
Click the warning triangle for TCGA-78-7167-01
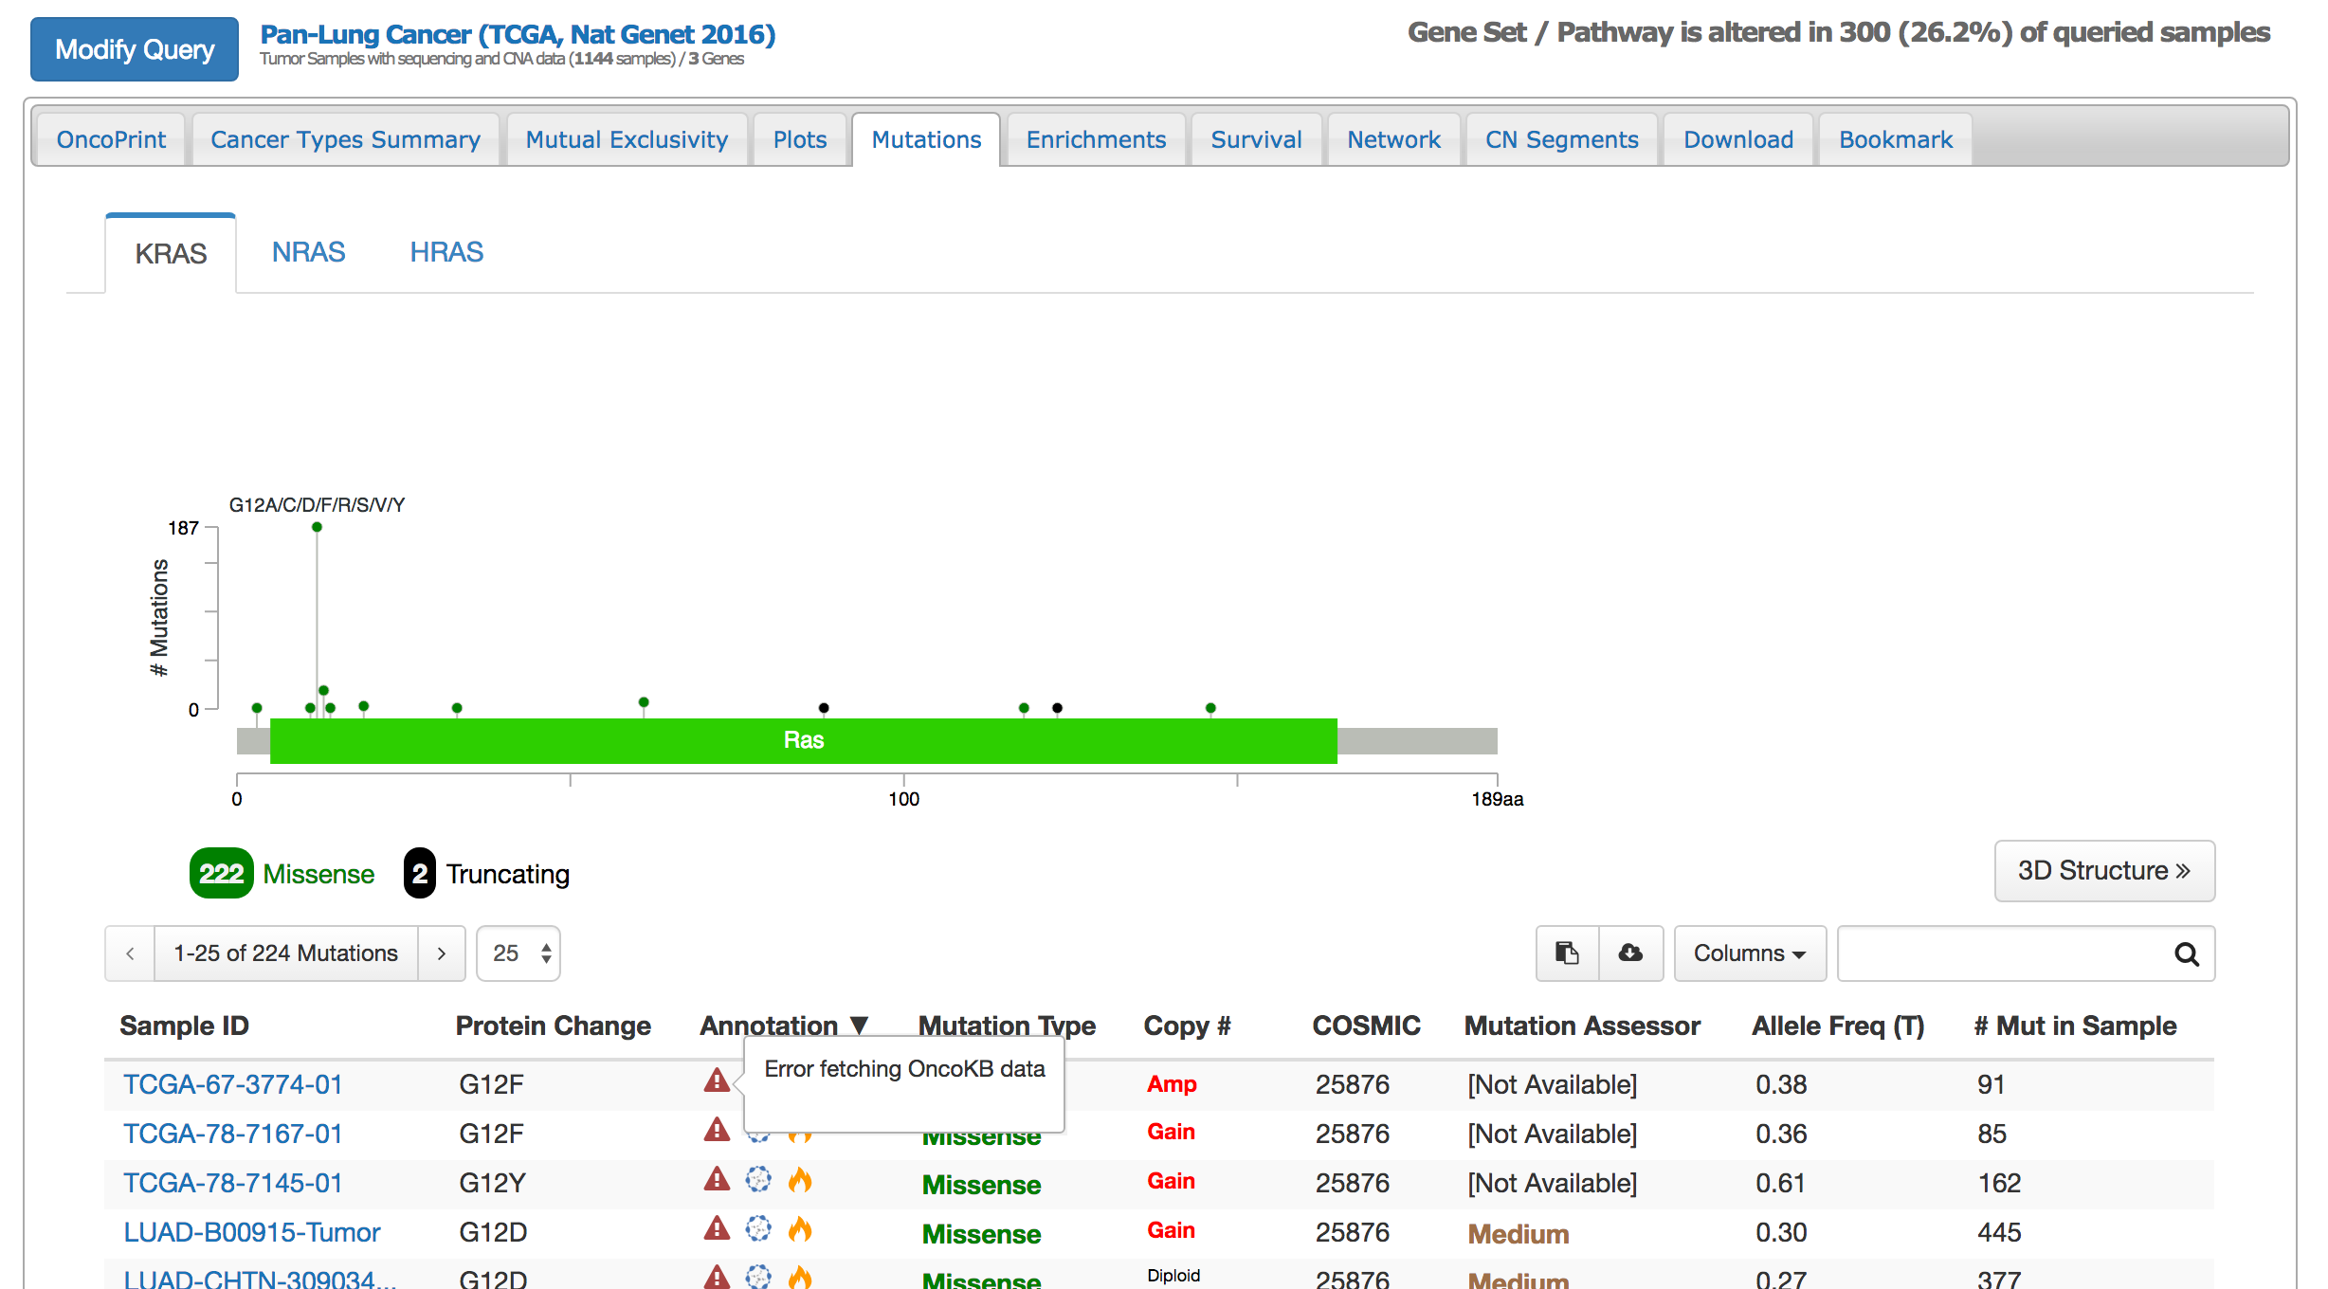tap(718, 1131)
